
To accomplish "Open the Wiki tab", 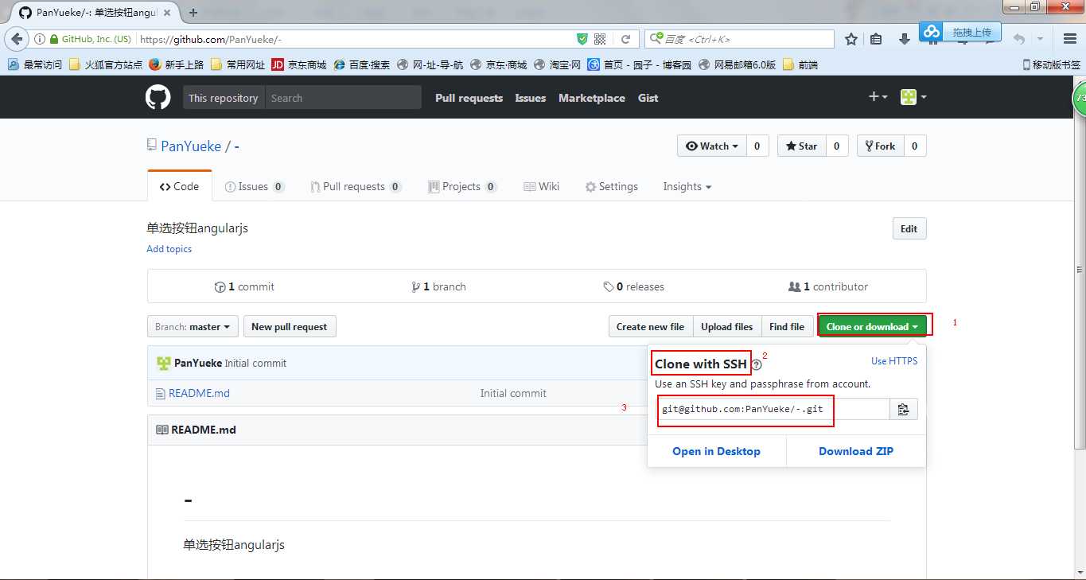I will click(541, 186).
